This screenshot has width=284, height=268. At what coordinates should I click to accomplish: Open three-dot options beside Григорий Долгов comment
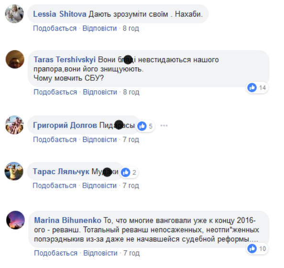164,126
